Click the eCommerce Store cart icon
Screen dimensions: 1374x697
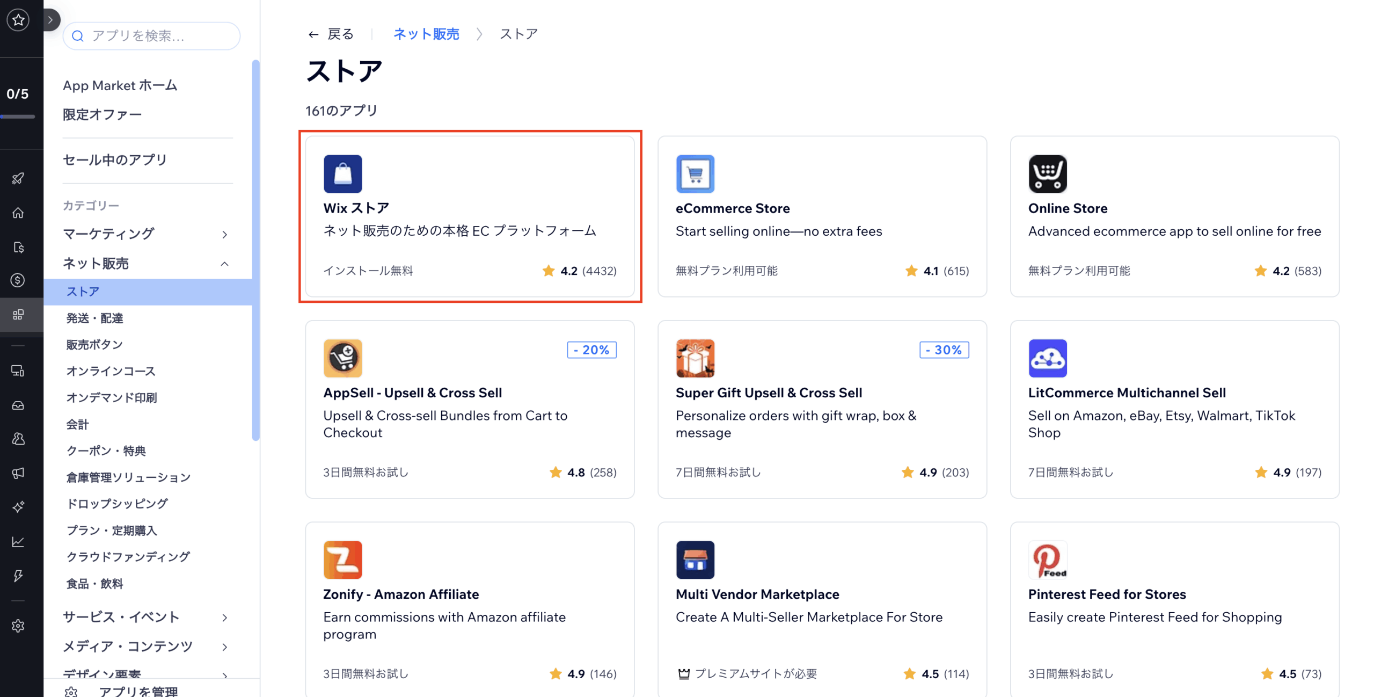click(x=695, y=173)
